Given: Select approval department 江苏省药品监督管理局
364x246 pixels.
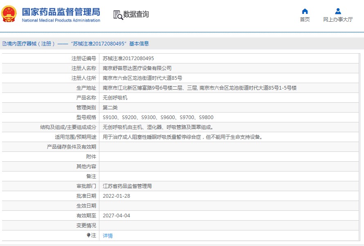Looking at the screenshot, I should [127, 186].
